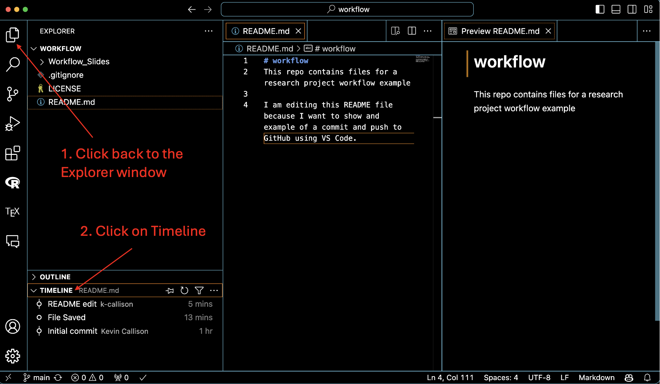
Task: Select language mode Markdown
Action: pos(597,378)
